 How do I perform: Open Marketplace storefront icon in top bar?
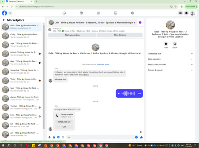coord(115,13)
